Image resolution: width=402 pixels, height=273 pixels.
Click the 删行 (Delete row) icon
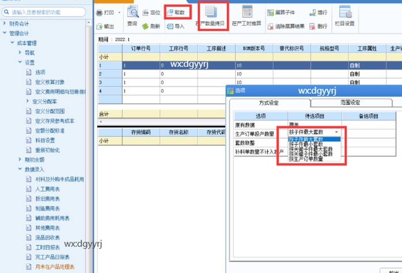[x=312, y=26]
